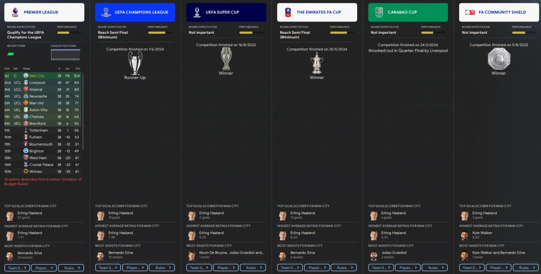Viewport: 541px width, 274px height.
Task: Click the Champions League Runner-Up trophy
Action: coord(135,63)
